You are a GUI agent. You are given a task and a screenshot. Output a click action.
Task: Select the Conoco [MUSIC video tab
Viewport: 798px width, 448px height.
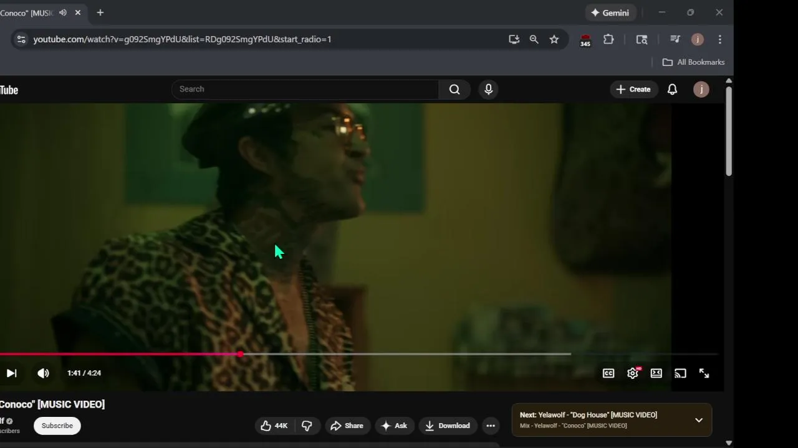click(27, 13)
